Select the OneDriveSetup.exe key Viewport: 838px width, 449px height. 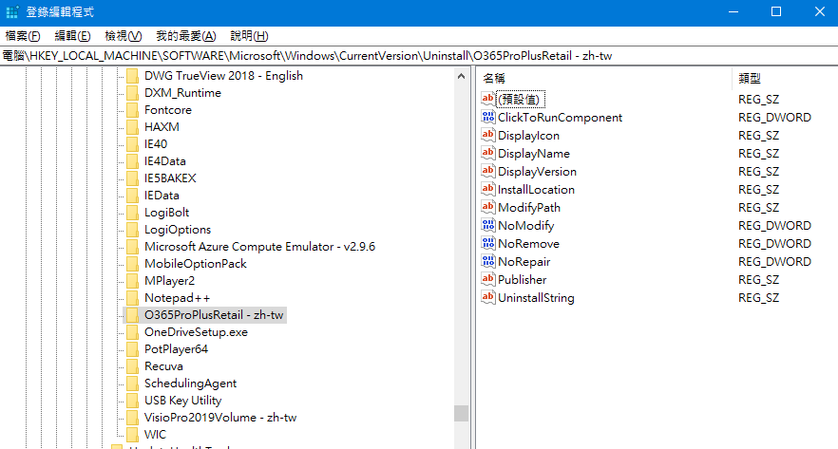point(196,332)
